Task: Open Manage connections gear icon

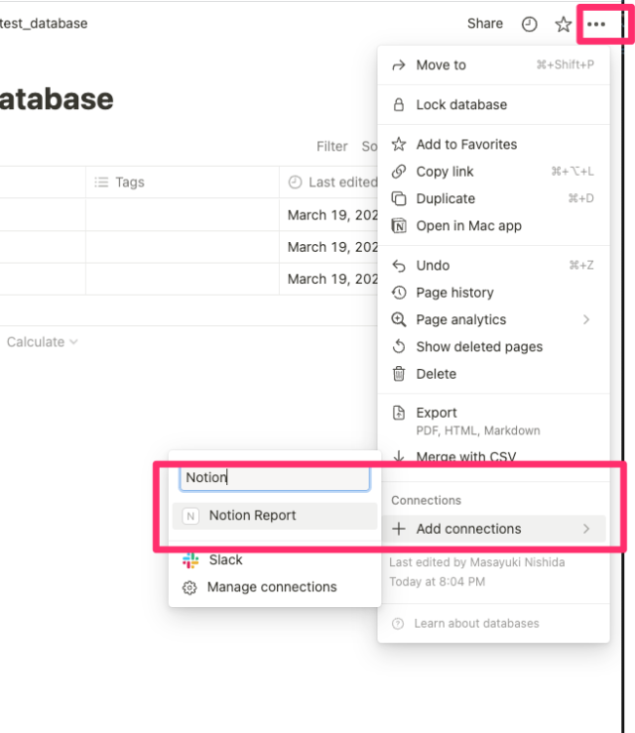Action: click(x=190, y=587)
